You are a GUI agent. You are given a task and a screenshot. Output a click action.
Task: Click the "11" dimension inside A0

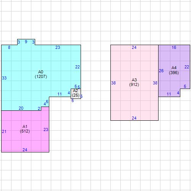pyautogui.click(x=60, y=94)
